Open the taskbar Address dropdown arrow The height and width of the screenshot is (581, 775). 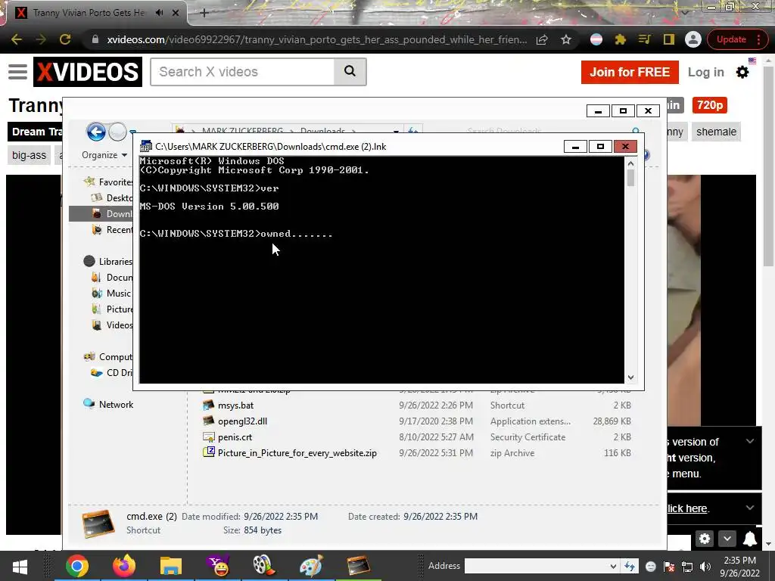point(613,566)
